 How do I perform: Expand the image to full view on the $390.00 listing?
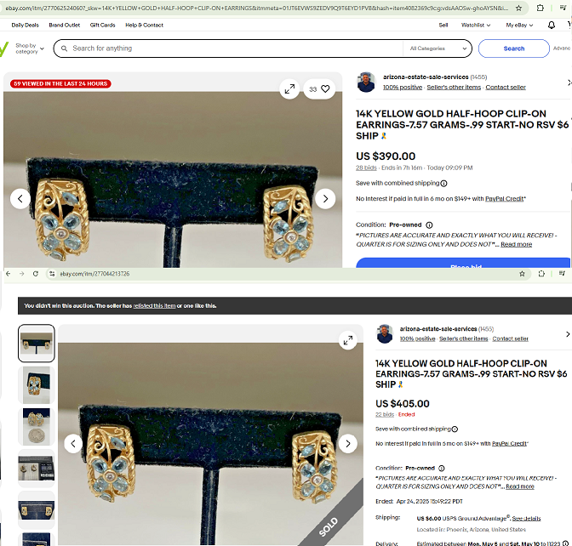click(289, 88)
